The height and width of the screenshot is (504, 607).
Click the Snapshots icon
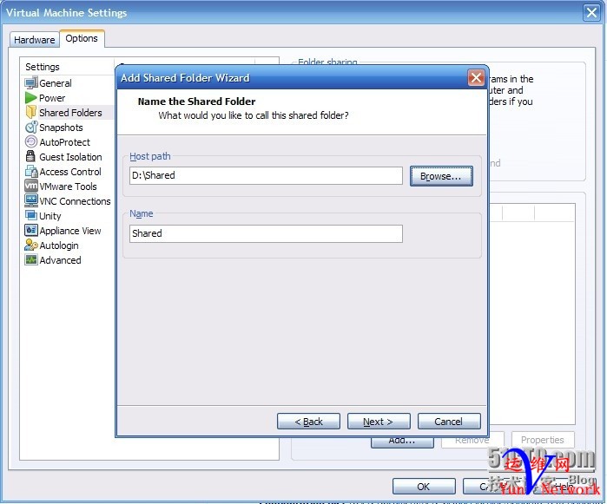pos(31,128)
